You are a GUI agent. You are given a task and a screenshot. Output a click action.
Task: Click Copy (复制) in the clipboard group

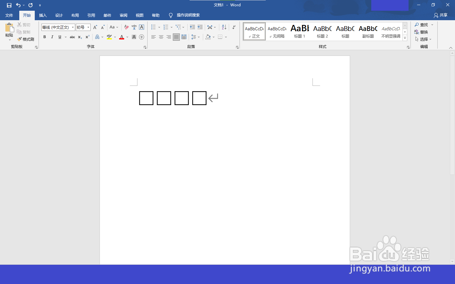[x=24, y=32]
